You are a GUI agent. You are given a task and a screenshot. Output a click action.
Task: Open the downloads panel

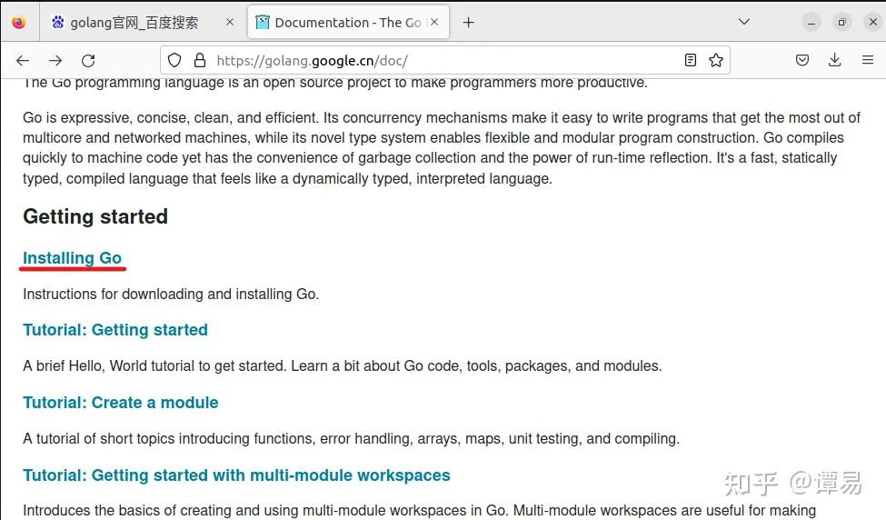(x=834, y=60)
